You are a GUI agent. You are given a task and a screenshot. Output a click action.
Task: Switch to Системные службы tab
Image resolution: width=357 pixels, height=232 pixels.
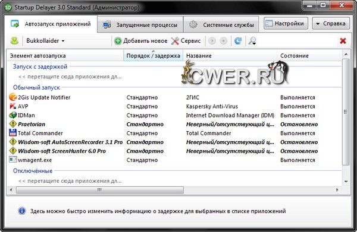[221, 24]
